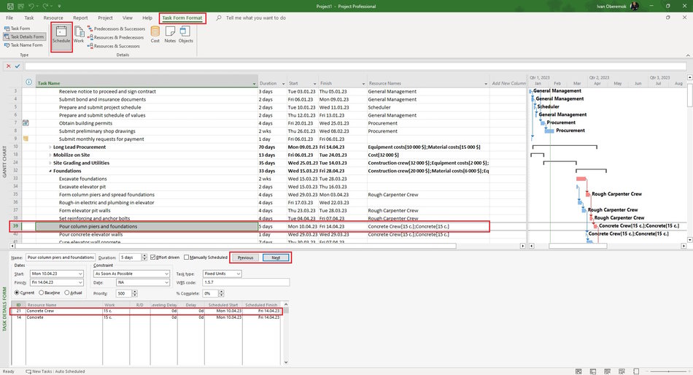Screen dimensions: 693x375
Task: Collapse the Foundations summary task
Action: coord(50,171)
